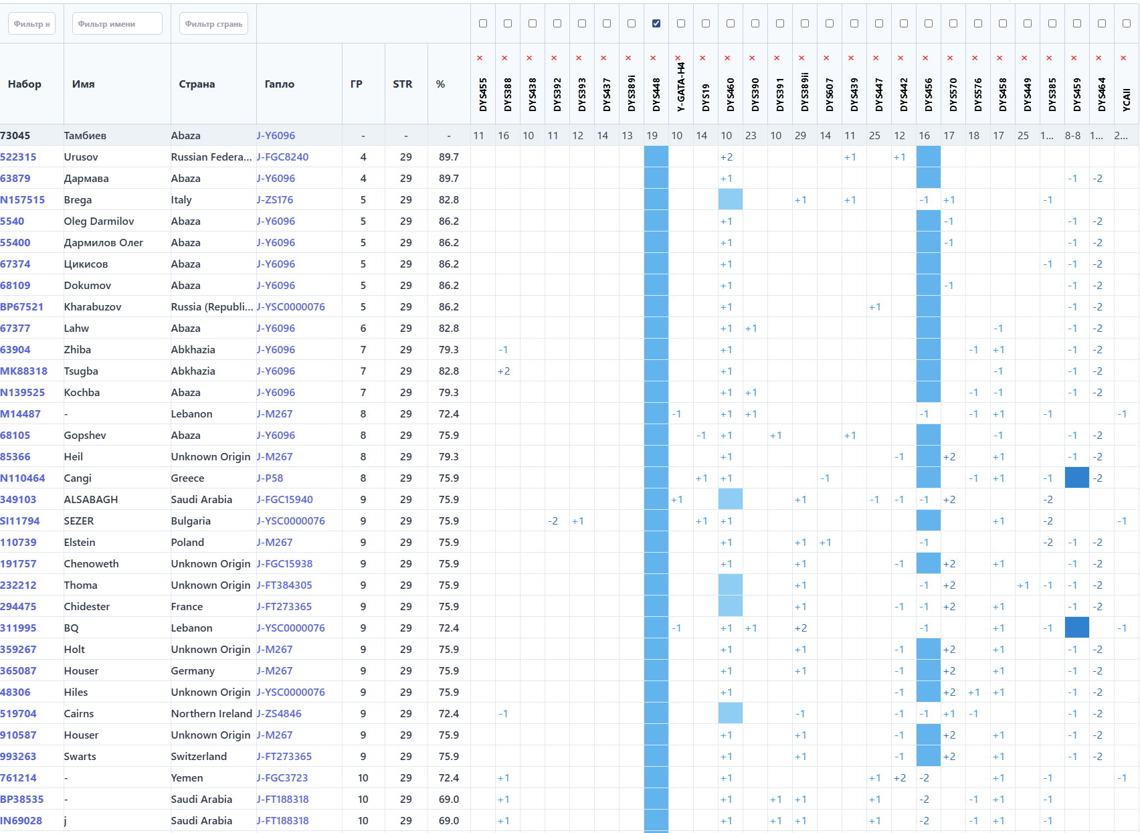Enable the DYS455 column checkbox
This screenshot has width=1140, height=833.
(483, 23)
